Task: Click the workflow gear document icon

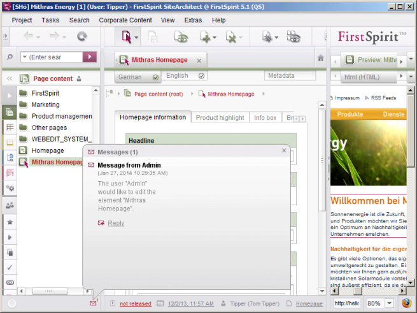Action: [267, 36]
